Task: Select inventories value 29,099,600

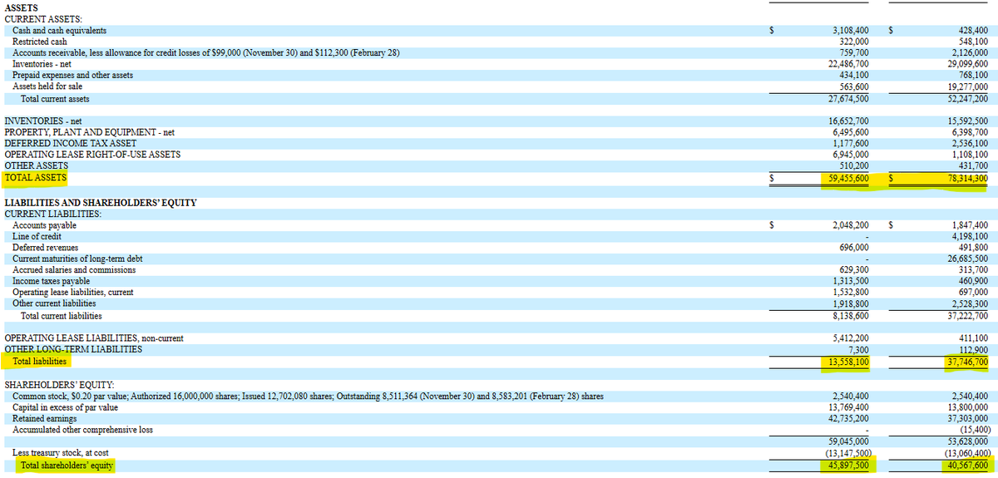Action: pos(968,64)
